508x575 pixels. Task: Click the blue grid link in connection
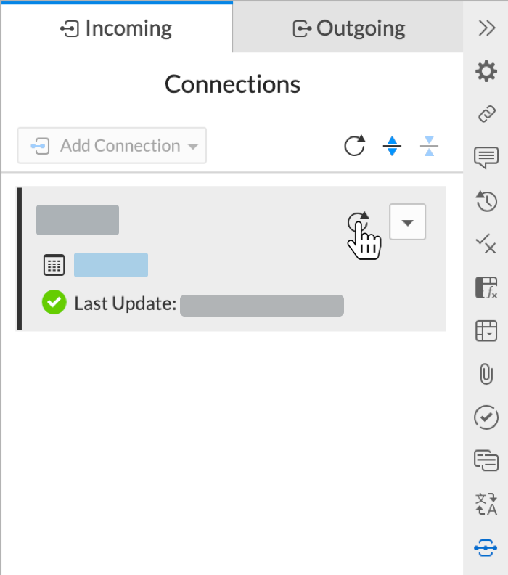[x=111, y=265]
